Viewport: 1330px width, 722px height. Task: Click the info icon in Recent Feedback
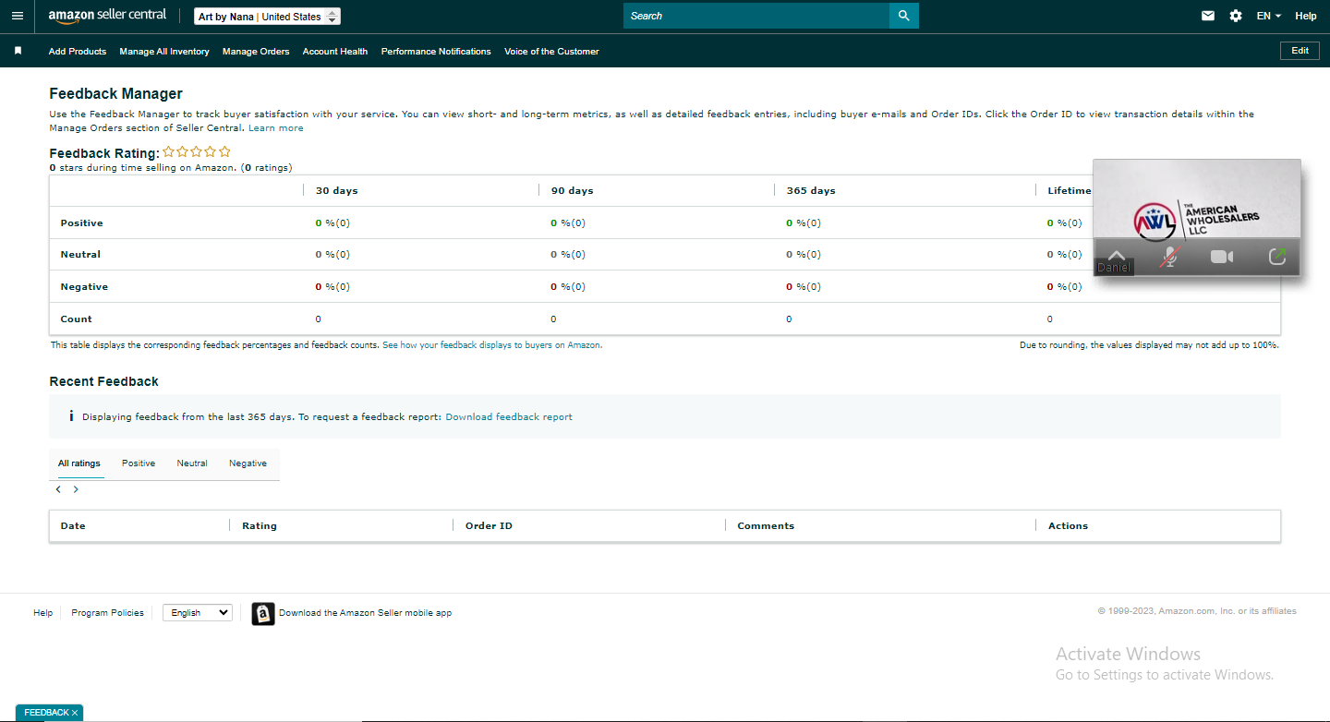(71, 416)
